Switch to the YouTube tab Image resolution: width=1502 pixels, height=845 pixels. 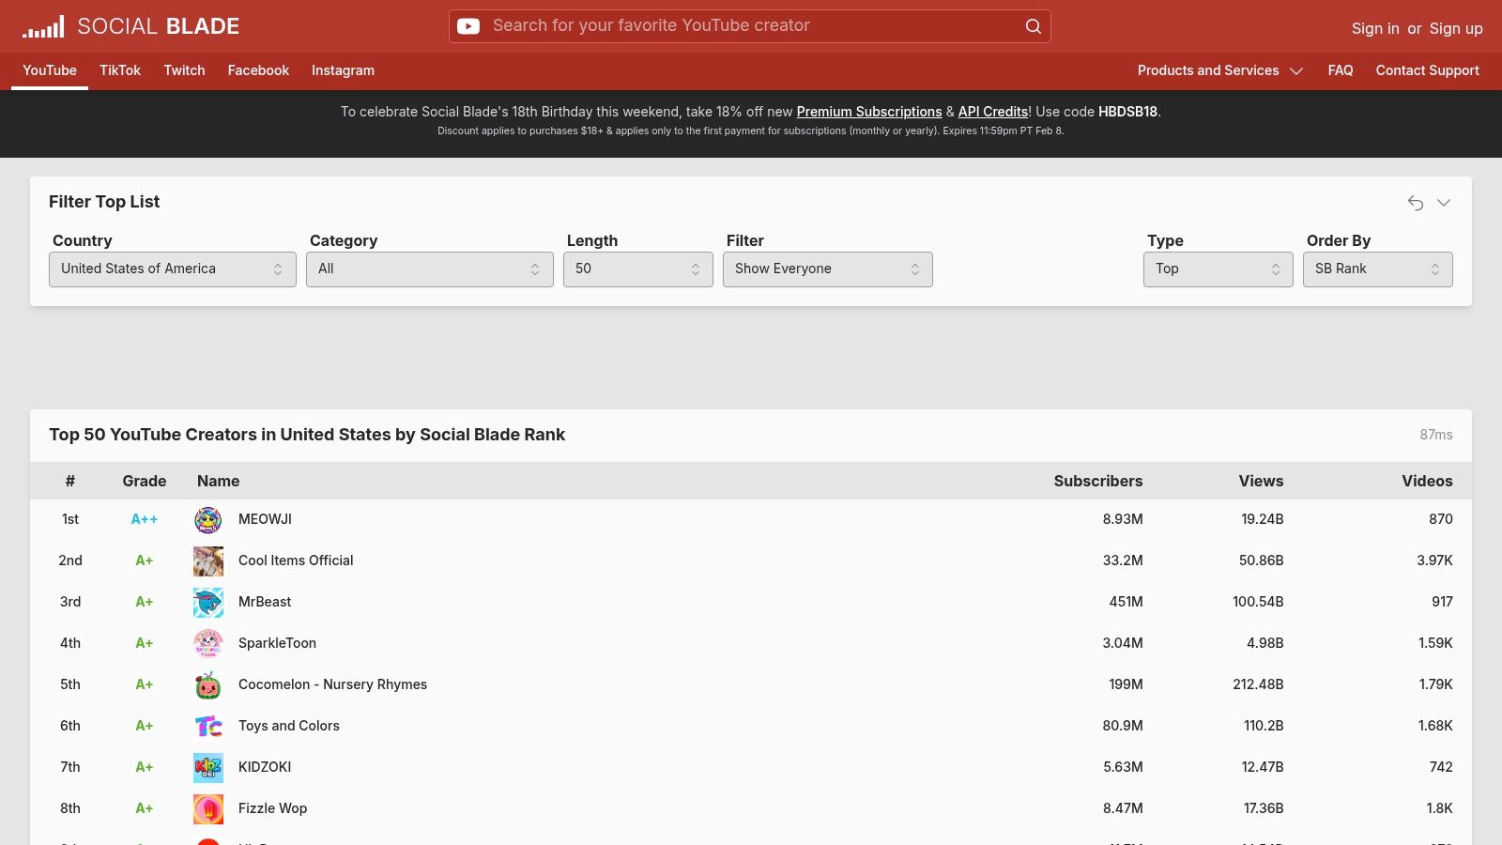50,70
